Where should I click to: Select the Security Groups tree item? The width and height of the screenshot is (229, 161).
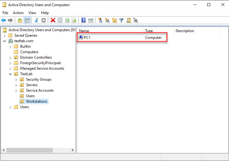pyautogui.click(x=39, y=79)
